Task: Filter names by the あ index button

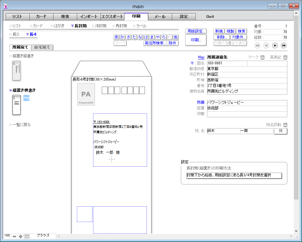Action: click(x=116, y=37)
